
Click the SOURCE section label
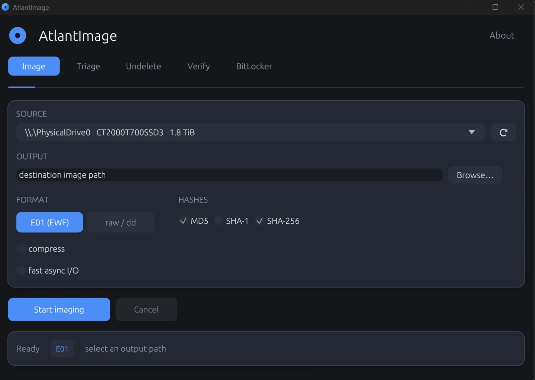pyautogui.click(x=31, y=114)
